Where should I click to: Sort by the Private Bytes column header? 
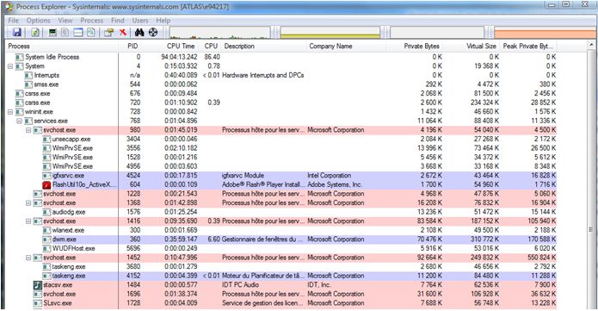(415, 46)
